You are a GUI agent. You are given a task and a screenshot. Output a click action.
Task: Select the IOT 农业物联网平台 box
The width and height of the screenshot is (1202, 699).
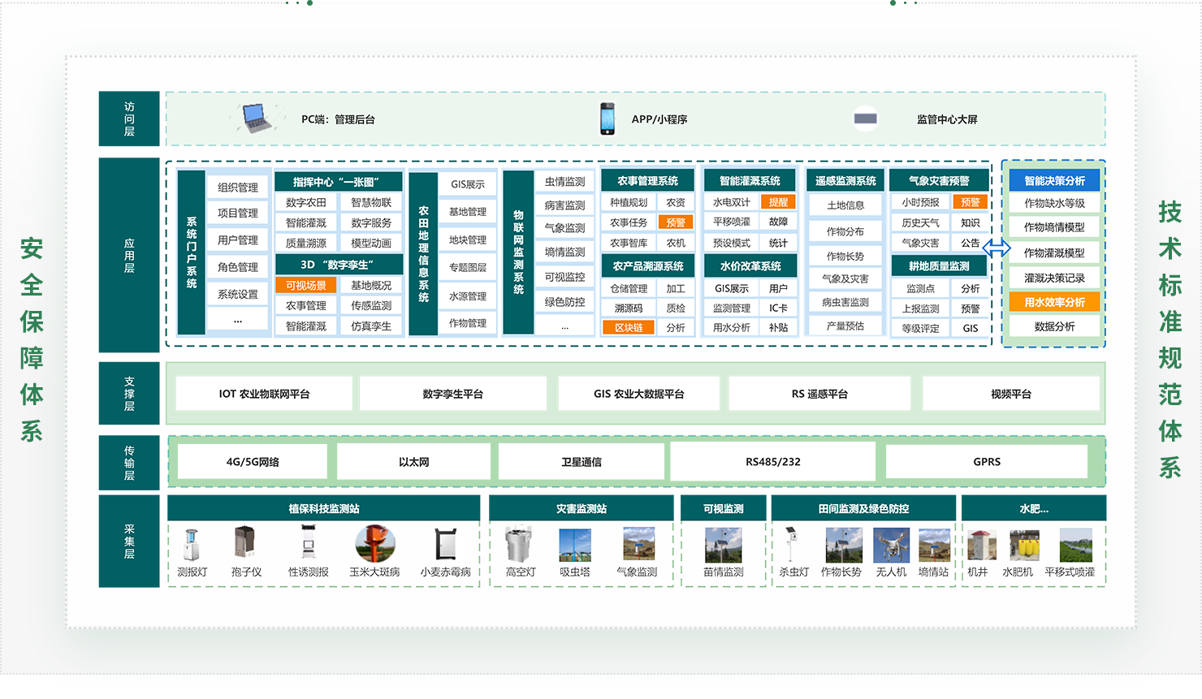point(264,394)
